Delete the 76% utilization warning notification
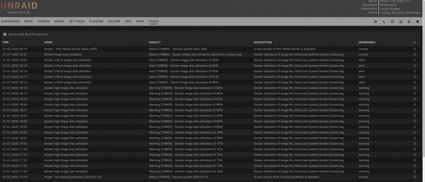Viewport: 425px width, 182px height. coord(414,149)
